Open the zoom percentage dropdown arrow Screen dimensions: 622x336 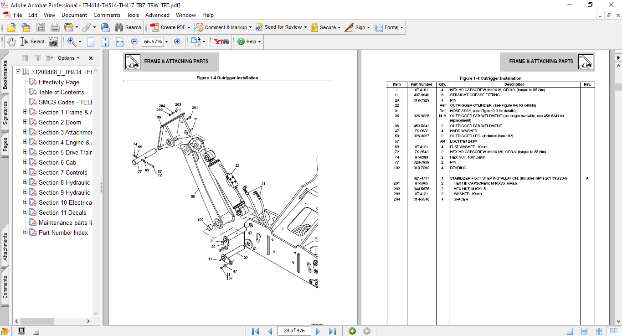[x=166, y=41]
